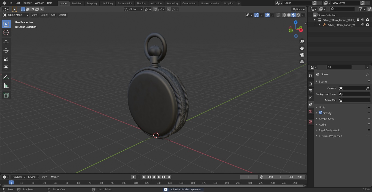Open the Render properties tab
372x192 pixels.
click(x=310, y=84)
